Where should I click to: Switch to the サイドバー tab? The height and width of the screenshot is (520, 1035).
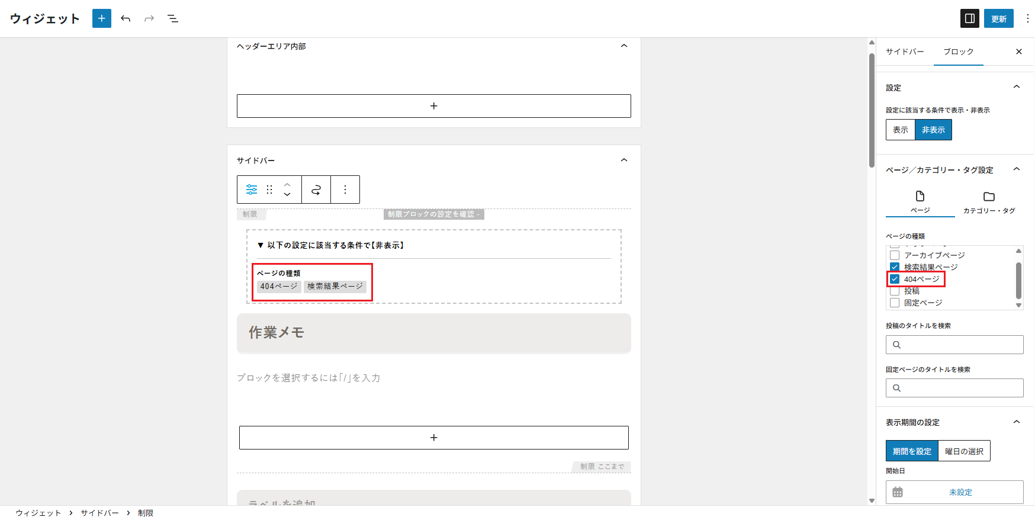pos(904,52)
